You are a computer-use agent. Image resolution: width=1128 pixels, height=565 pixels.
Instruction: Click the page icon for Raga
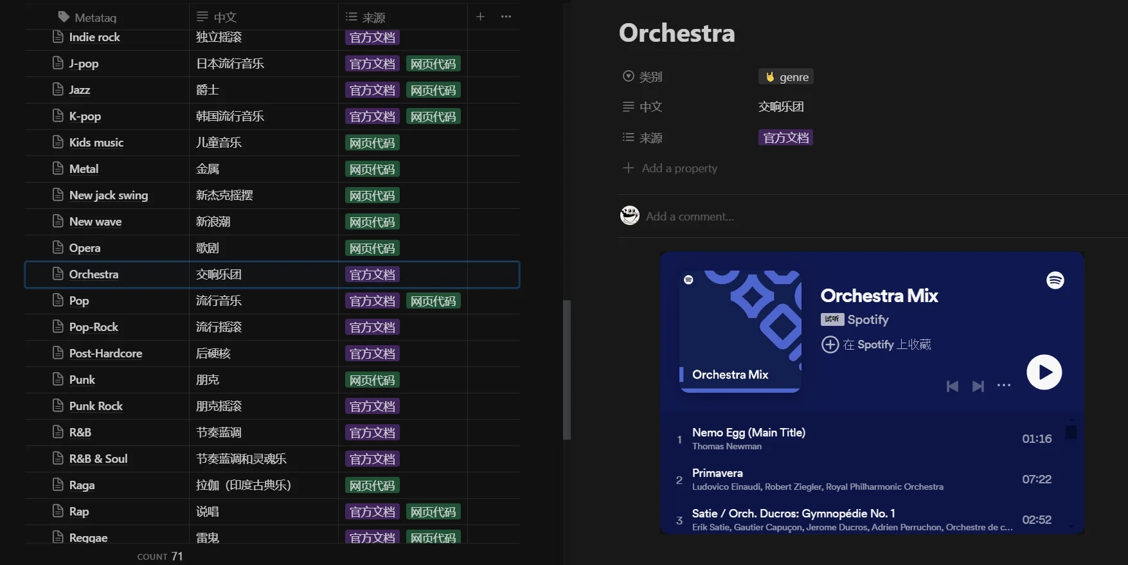tap(58, 485)
